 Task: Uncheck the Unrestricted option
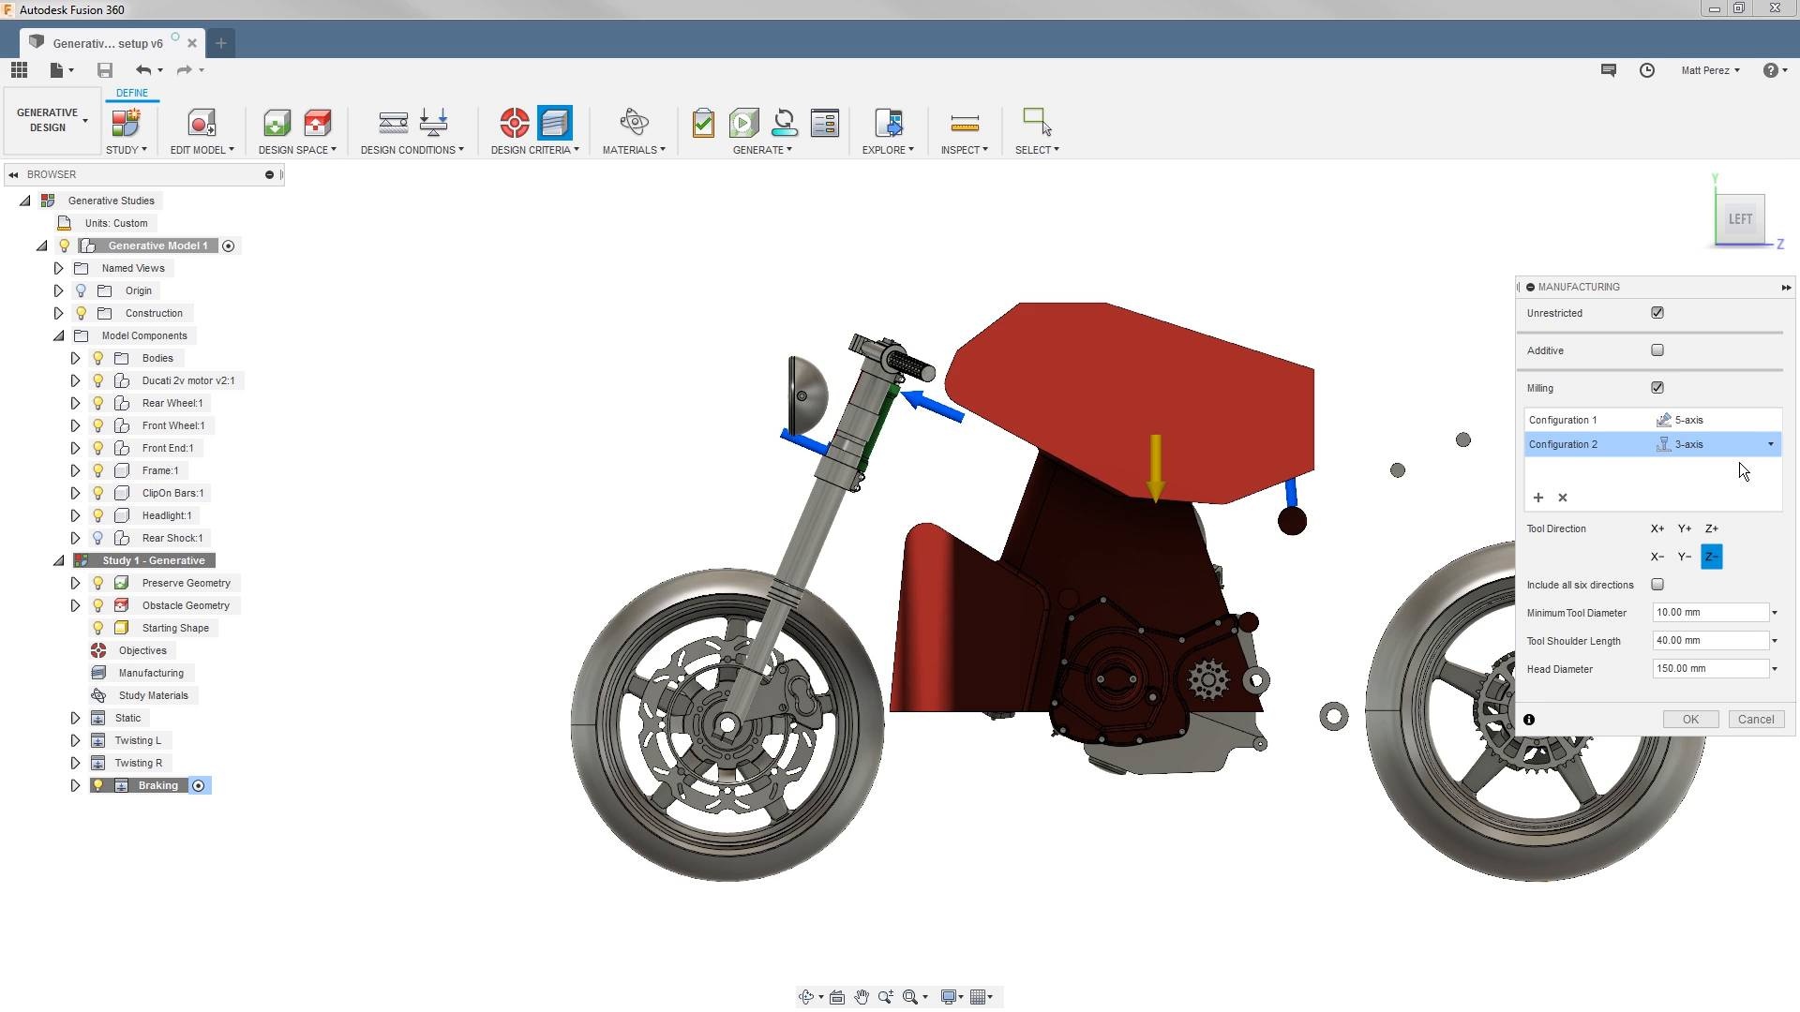point(1657,312)
